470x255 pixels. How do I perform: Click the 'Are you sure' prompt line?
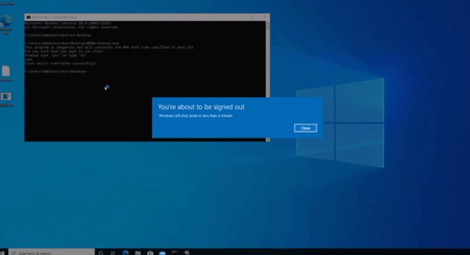(63, 51)
